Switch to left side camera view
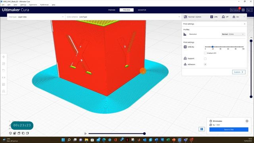The width and height of the screenshot is (254, 143). pyautogui.click(x=23, y=133)
